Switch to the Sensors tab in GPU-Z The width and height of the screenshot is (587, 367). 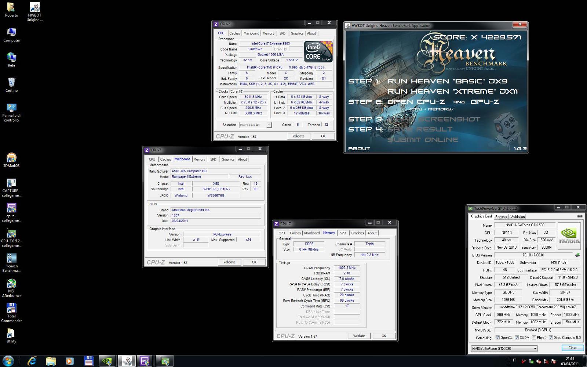click(x=501, y=217)
